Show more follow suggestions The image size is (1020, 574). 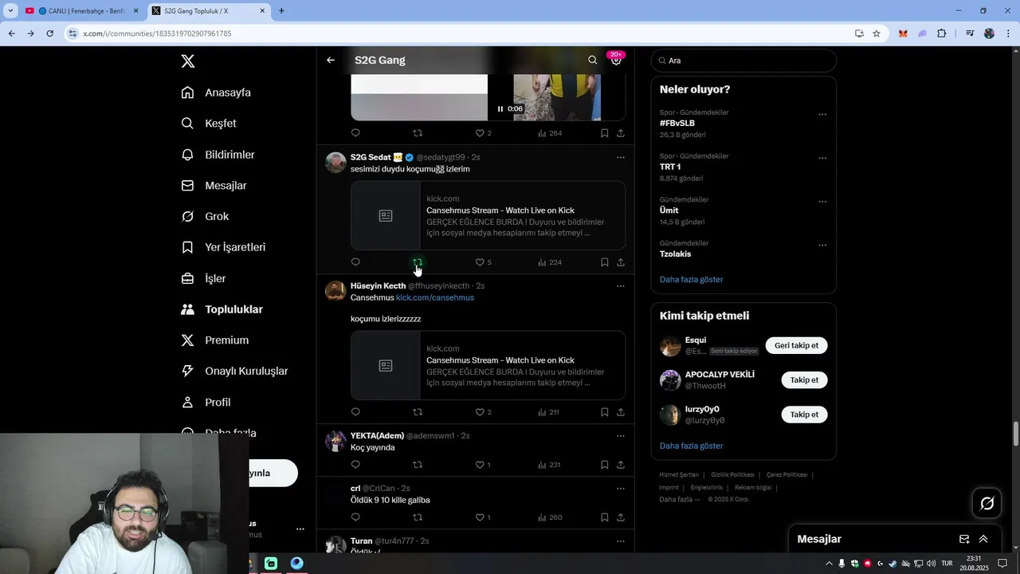[691, 446]
